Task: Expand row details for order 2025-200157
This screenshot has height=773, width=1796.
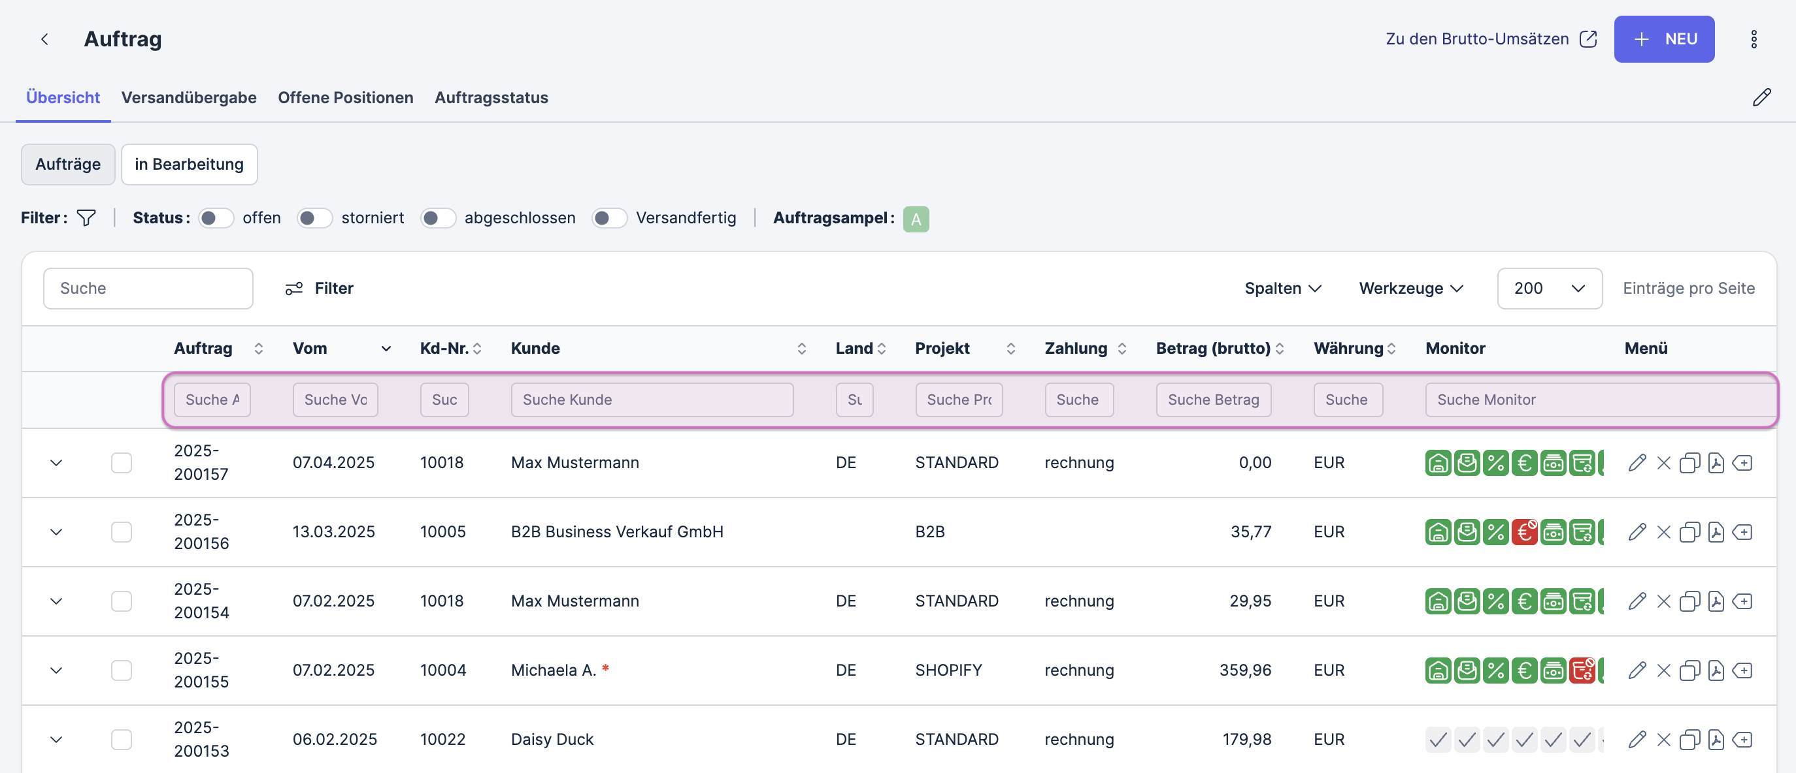Action: tap(56, 462)
